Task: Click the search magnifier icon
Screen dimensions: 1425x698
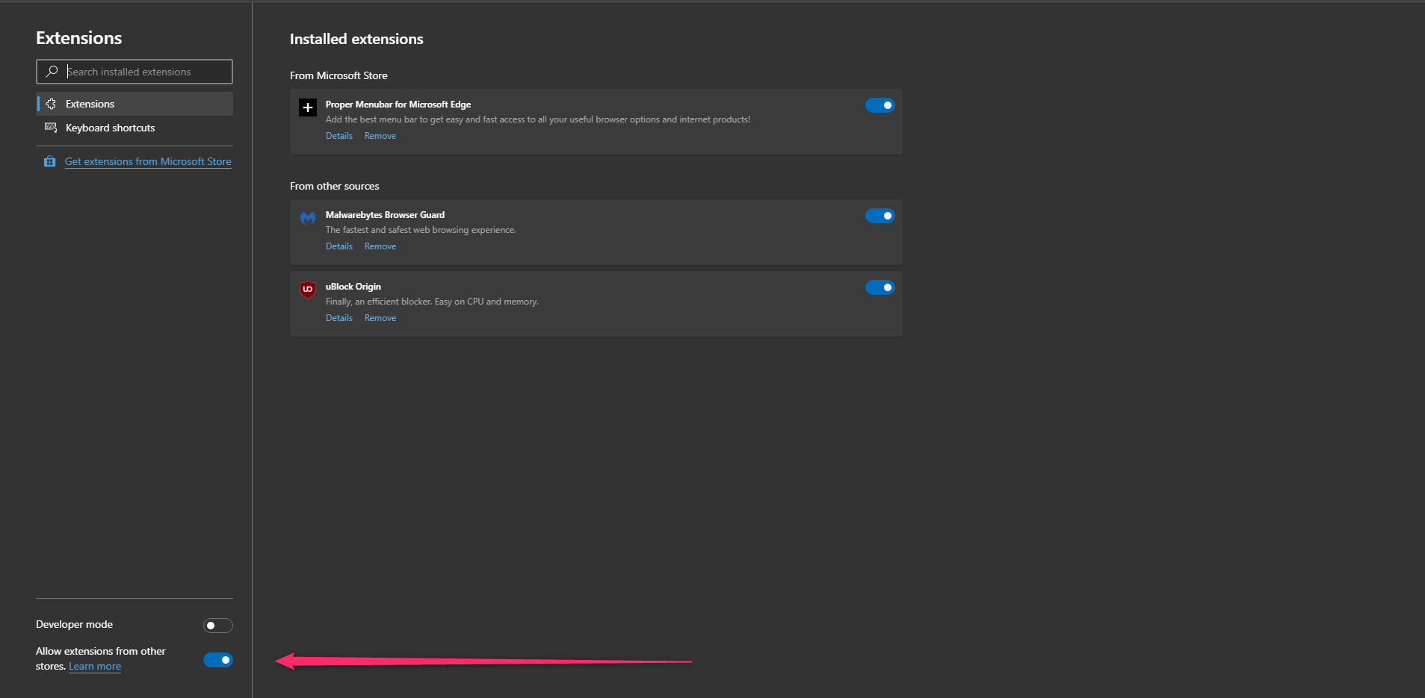Action: 52,72
